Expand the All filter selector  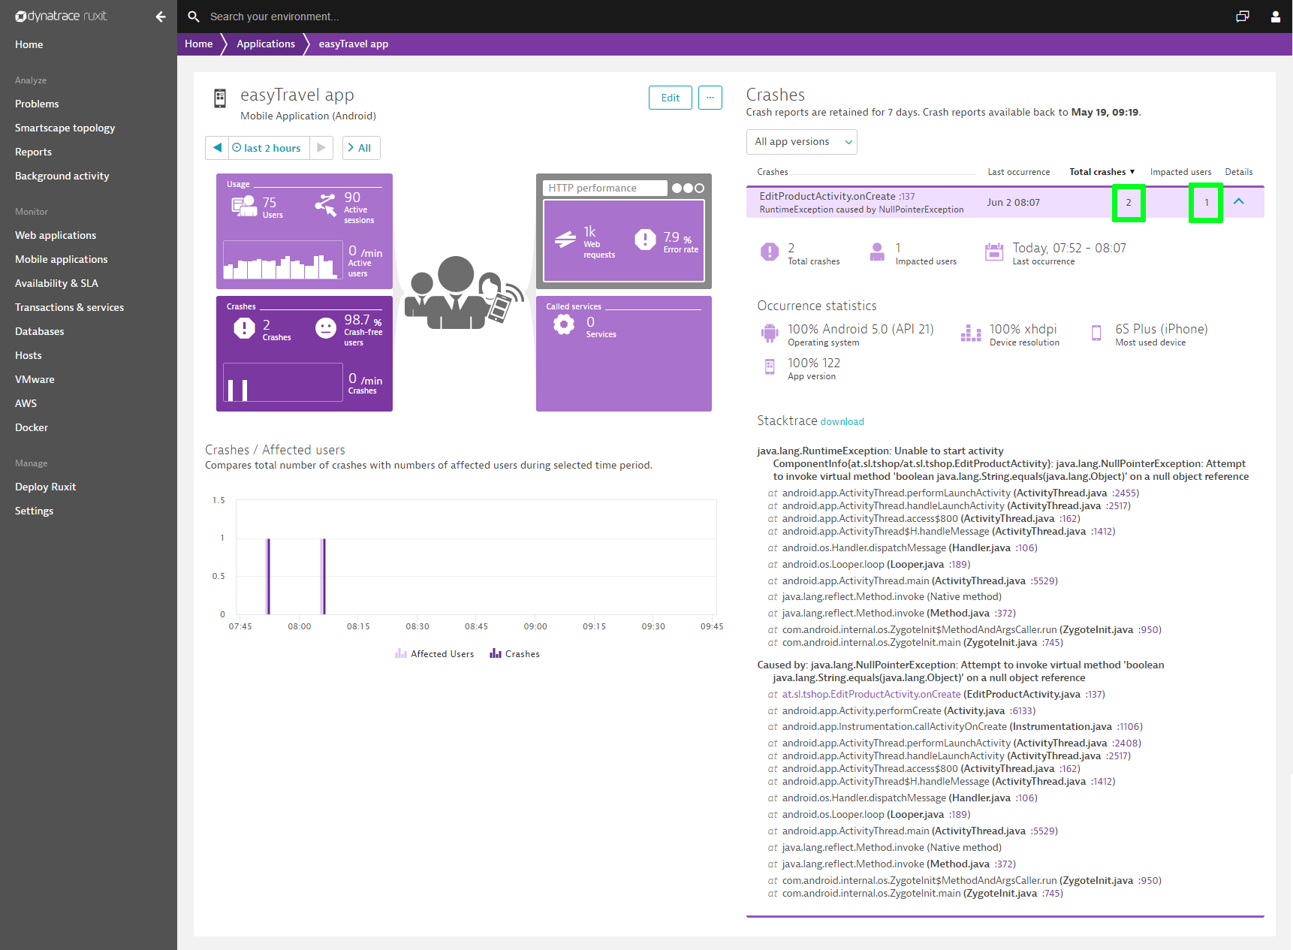coord(361,148)
